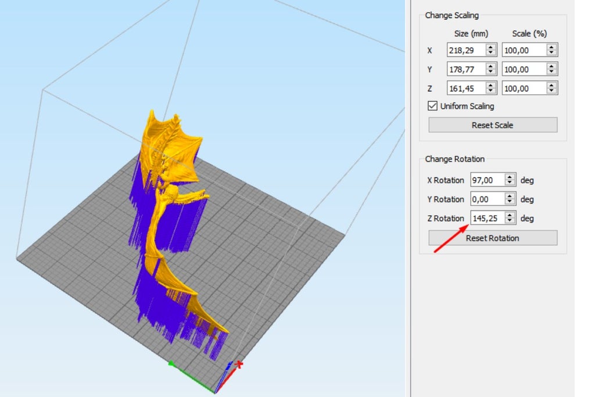
Task: Increase Z Scale percent using up arrow
Action: coord(552,85)
